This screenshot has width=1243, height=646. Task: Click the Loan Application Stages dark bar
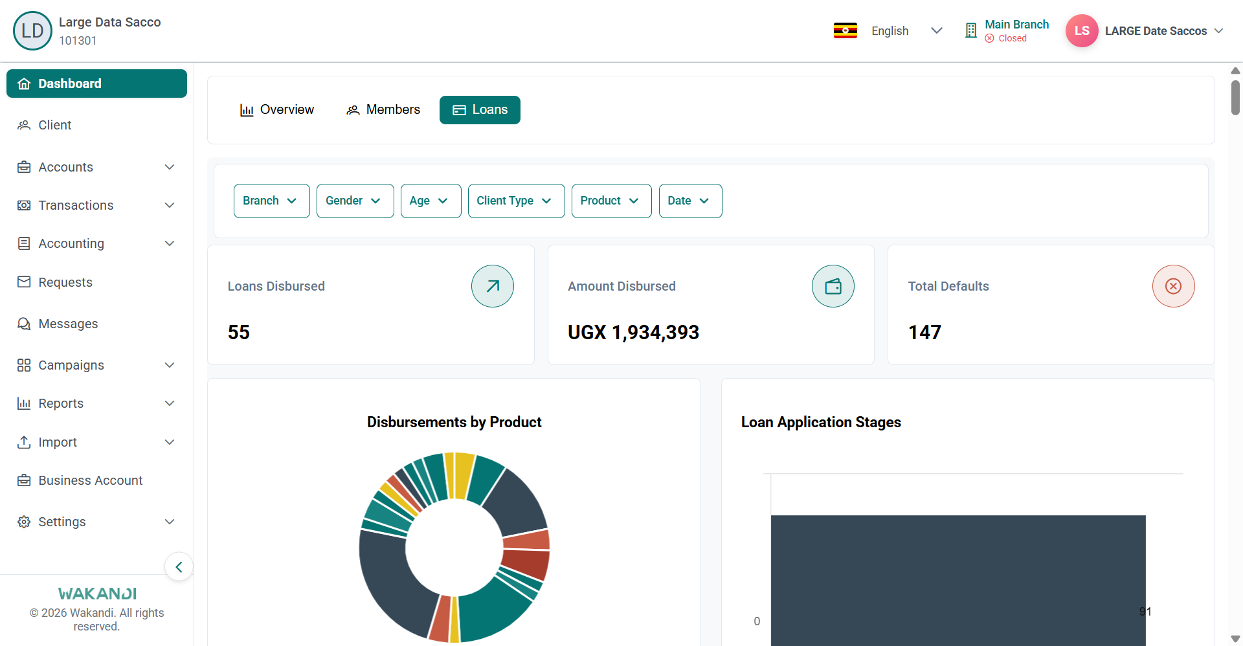tap(958, 580)
